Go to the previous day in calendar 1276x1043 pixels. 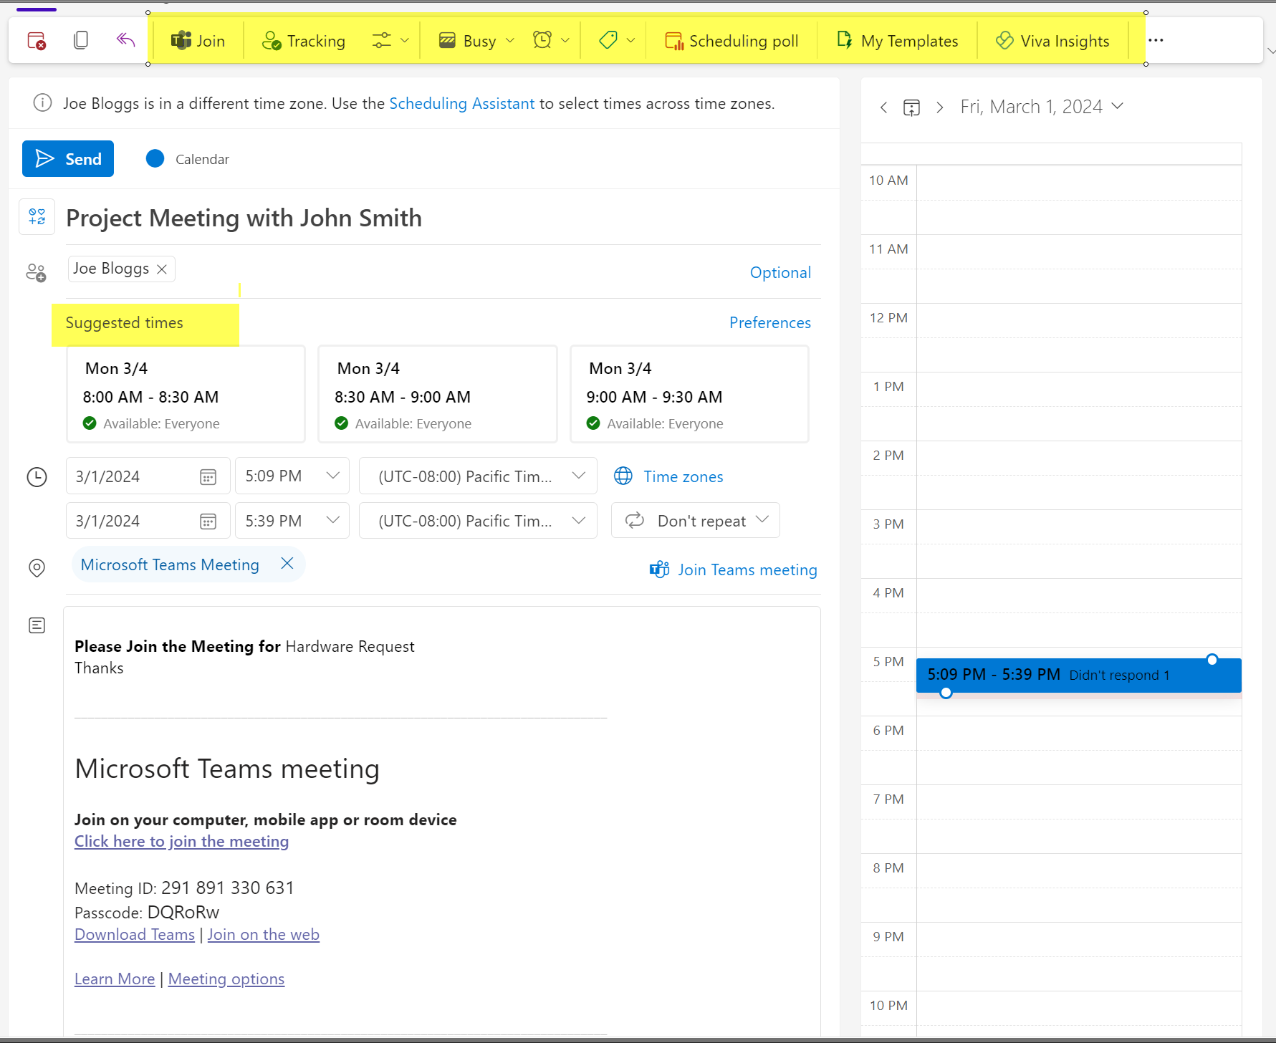(884, 107)
